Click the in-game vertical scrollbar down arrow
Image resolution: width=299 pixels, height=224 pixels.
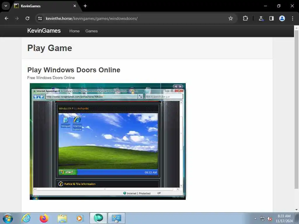point(181,185)
